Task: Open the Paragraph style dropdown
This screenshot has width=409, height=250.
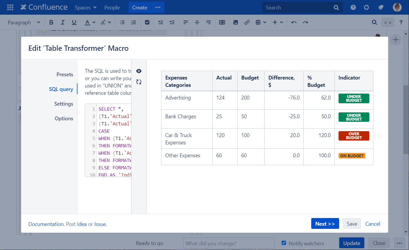Action: point(24,22)
